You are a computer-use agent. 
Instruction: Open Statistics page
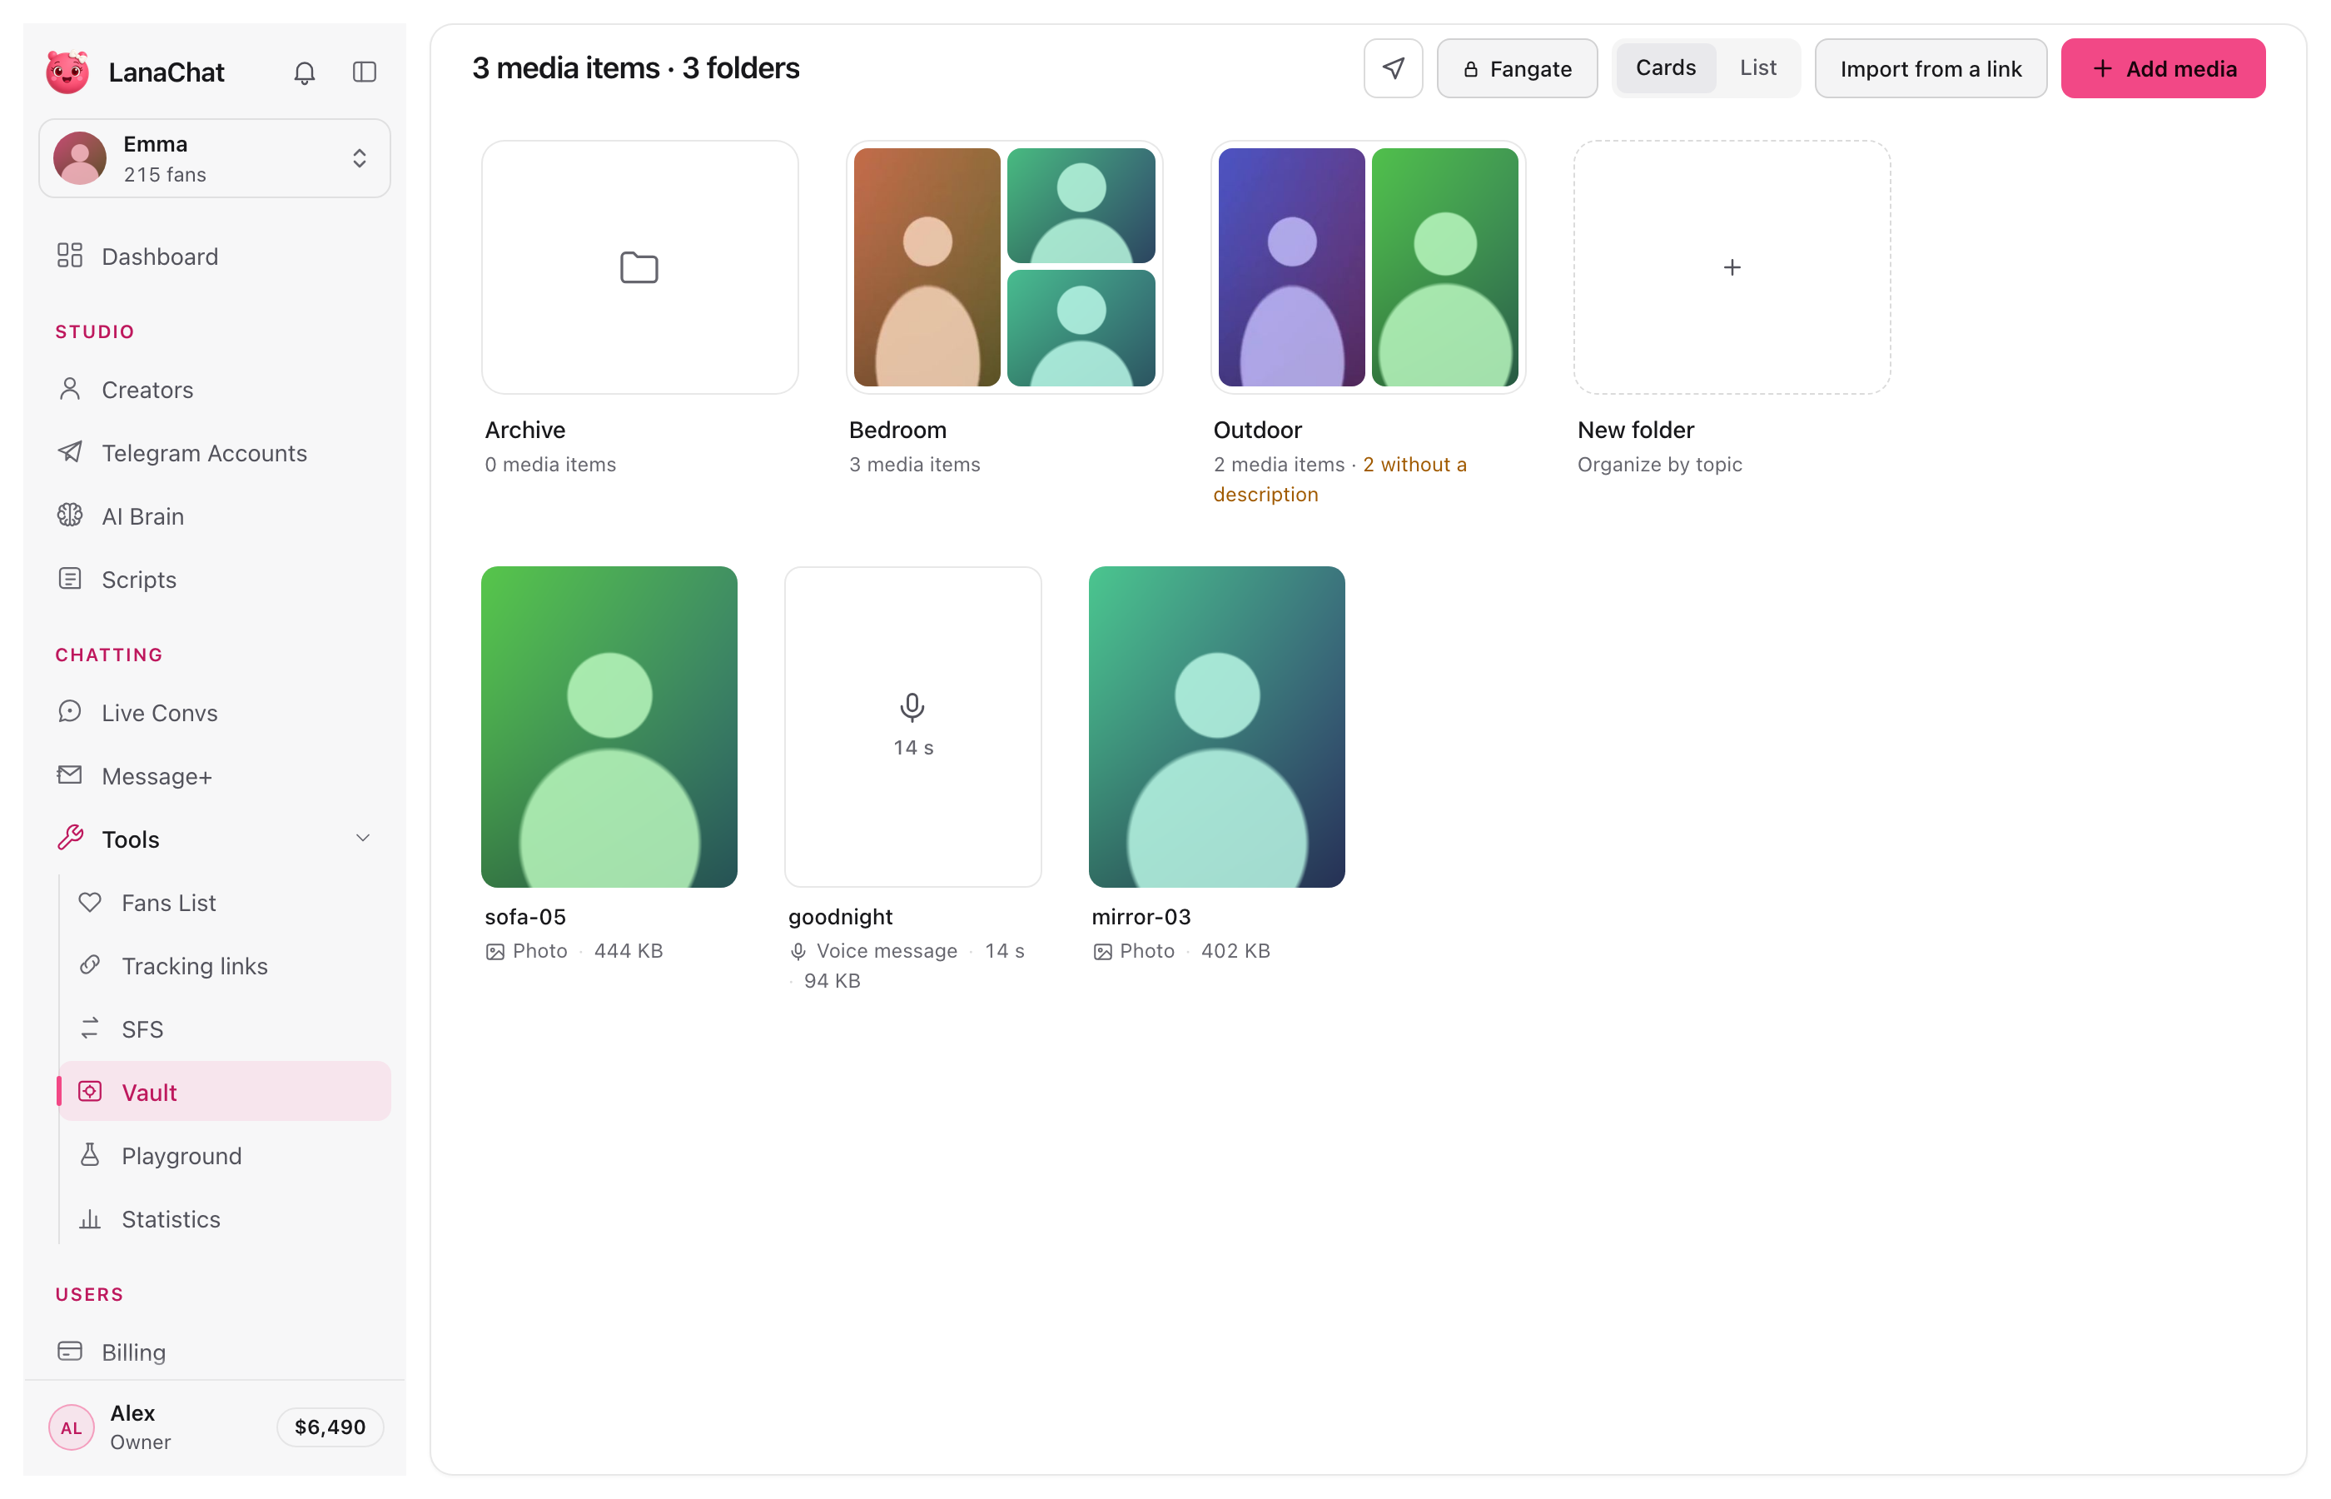tap(225, 1218)
